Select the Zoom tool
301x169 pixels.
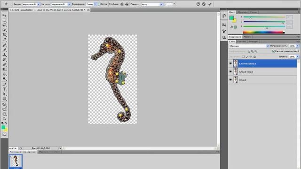point(4,119)
